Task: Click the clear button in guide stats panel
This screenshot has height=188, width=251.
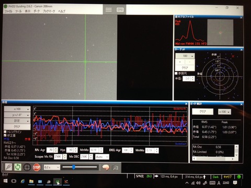Action: (202, 111)
